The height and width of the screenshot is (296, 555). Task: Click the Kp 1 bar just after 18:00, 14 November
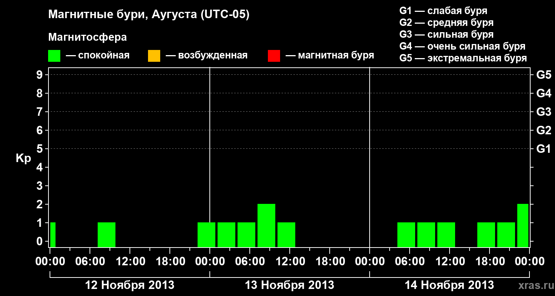click(506, 235)
